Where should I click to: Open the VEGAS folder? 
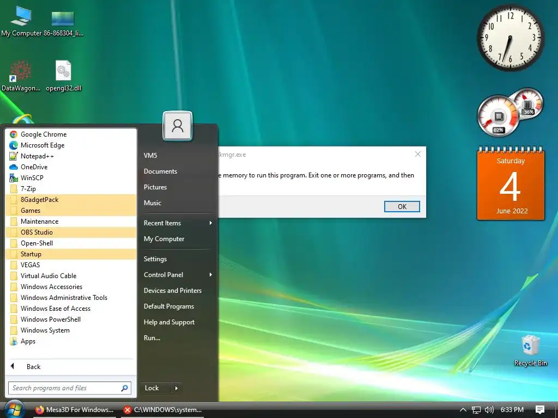point(71,265)
